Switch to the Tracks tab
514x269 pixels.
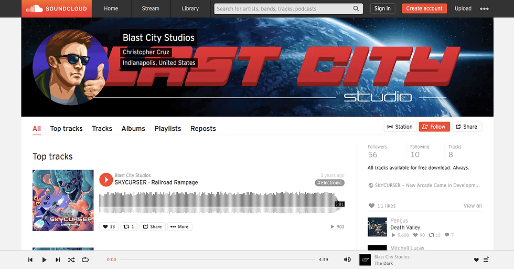click(x=102, y=128)
